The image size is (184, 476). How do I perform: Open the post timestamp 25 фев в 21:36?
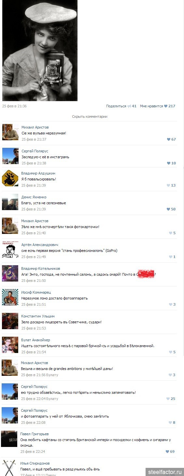14,106
